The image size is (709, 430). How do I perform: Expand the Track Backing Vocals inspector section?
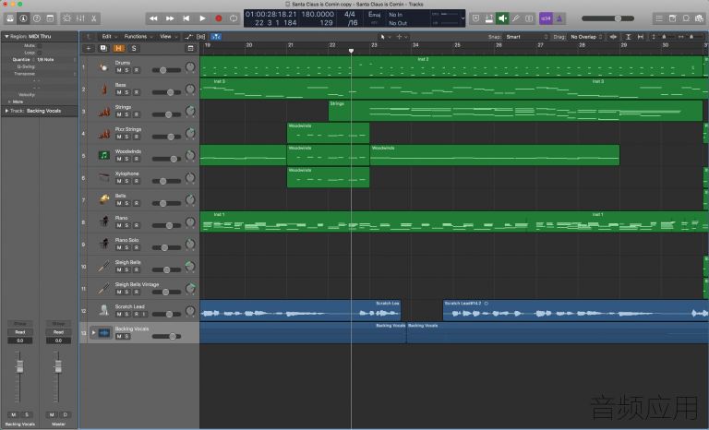[6, 111]
